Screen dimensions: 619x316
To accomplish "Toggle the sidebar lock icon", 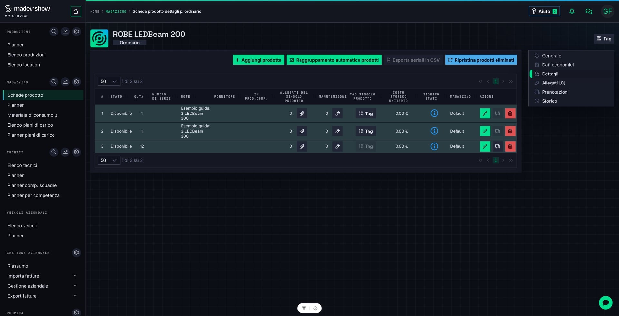I will tap(76, 11).
